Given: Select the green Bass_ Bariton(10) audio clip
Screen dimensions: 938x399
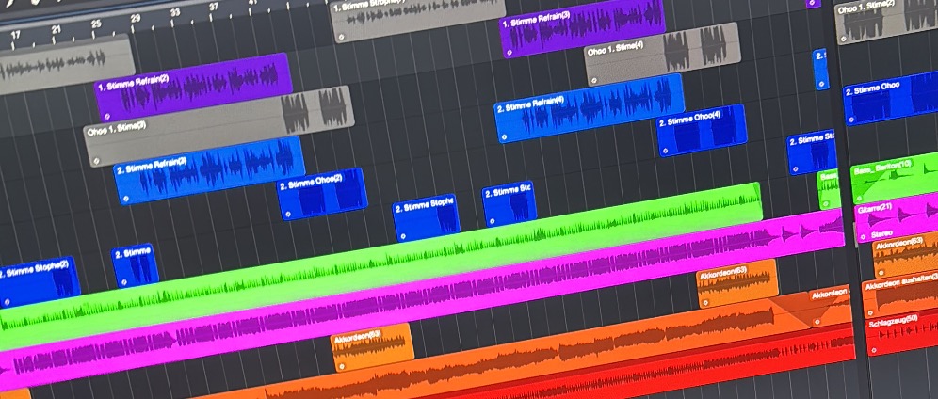Looking at the screenshot, I should (895, 176).
